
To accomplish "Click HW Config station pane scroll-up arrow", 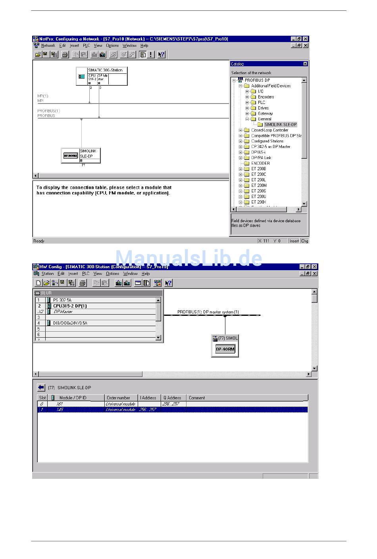I will [x=315, y=292].
